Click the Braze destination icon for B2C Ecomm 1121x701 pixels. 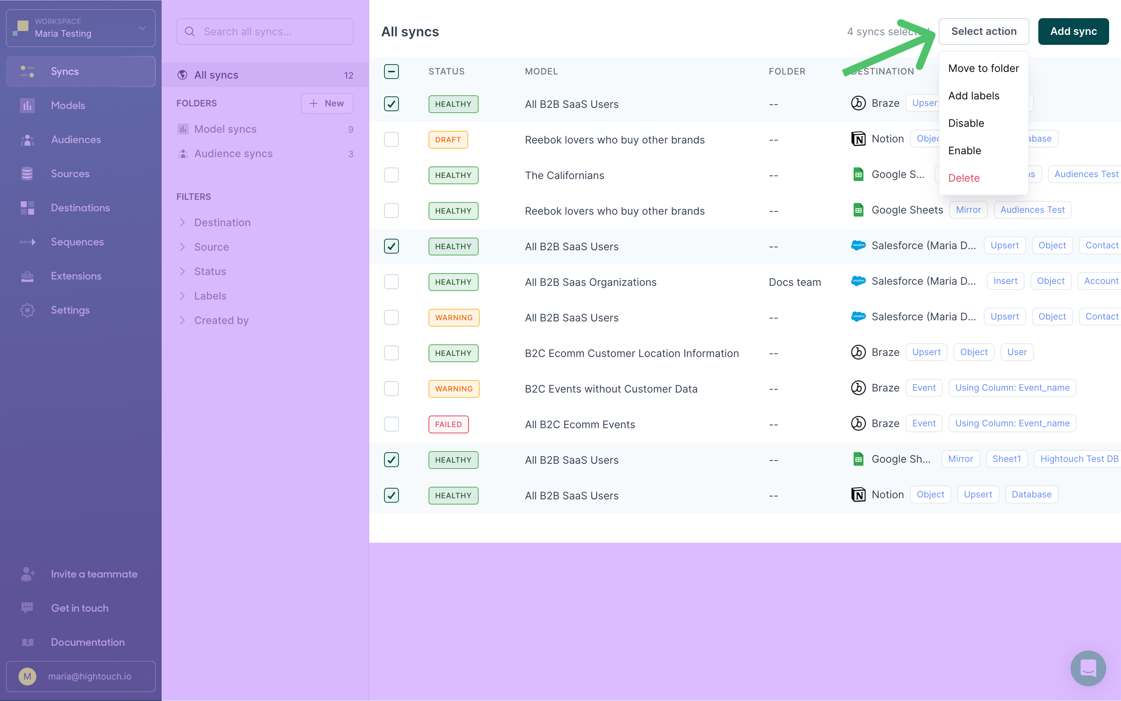858,353
